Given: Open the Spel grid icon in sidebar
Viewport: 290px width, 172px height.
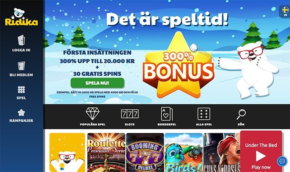Looking at the screenshot, I should click(x=21, y=90).
